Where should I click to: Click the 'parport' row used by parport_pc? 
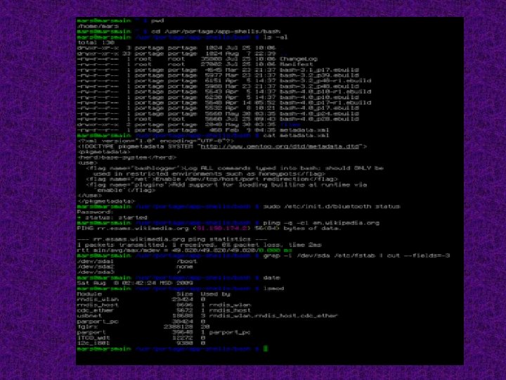pos(164,332)
